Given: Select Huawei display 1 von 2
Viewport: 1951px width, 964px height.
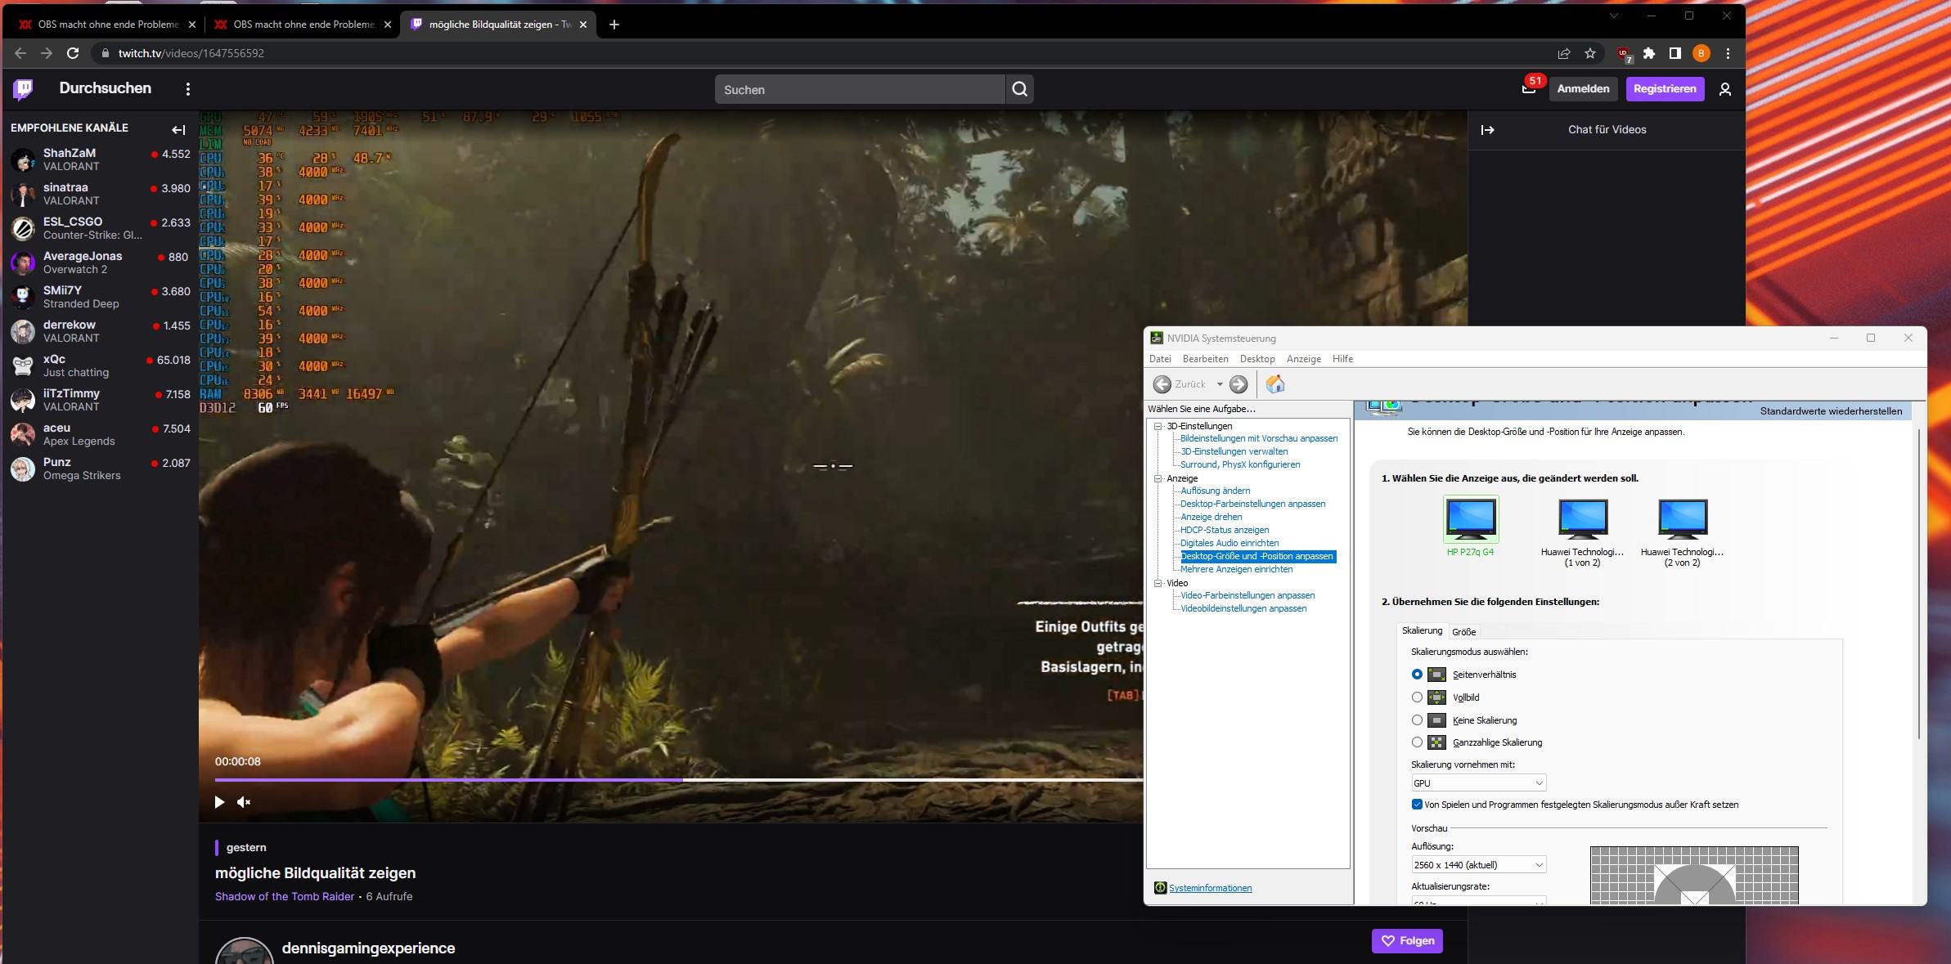Looking at the screenshot, I should [1582, 532].
